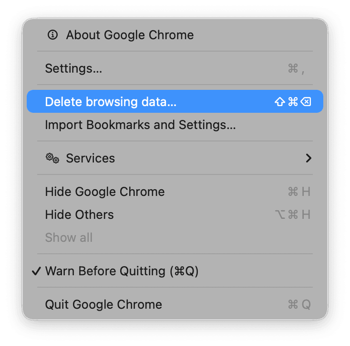Open Settings… from the menu
The height and width of the screenshot is (346, 350).
73,68
